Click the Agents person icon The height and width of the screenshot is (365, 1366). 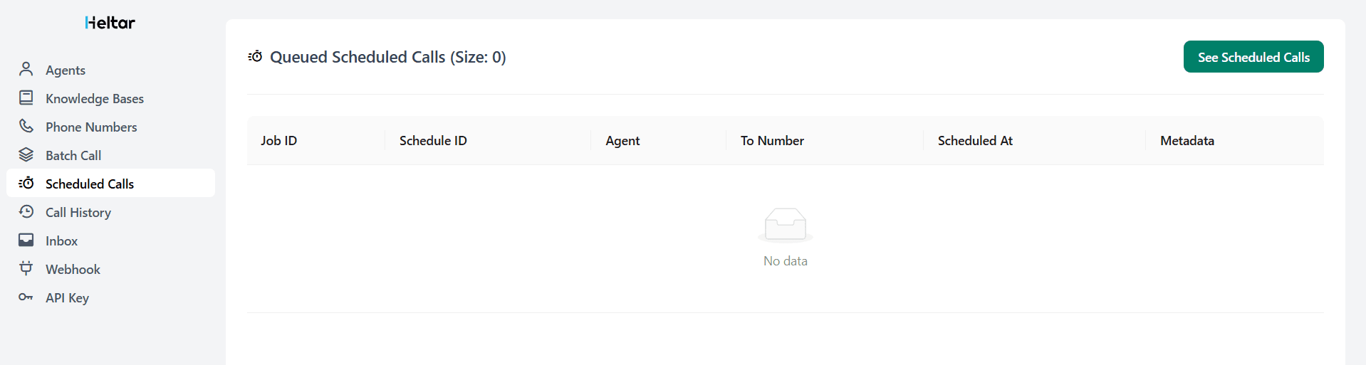click(x=26, y=69)
